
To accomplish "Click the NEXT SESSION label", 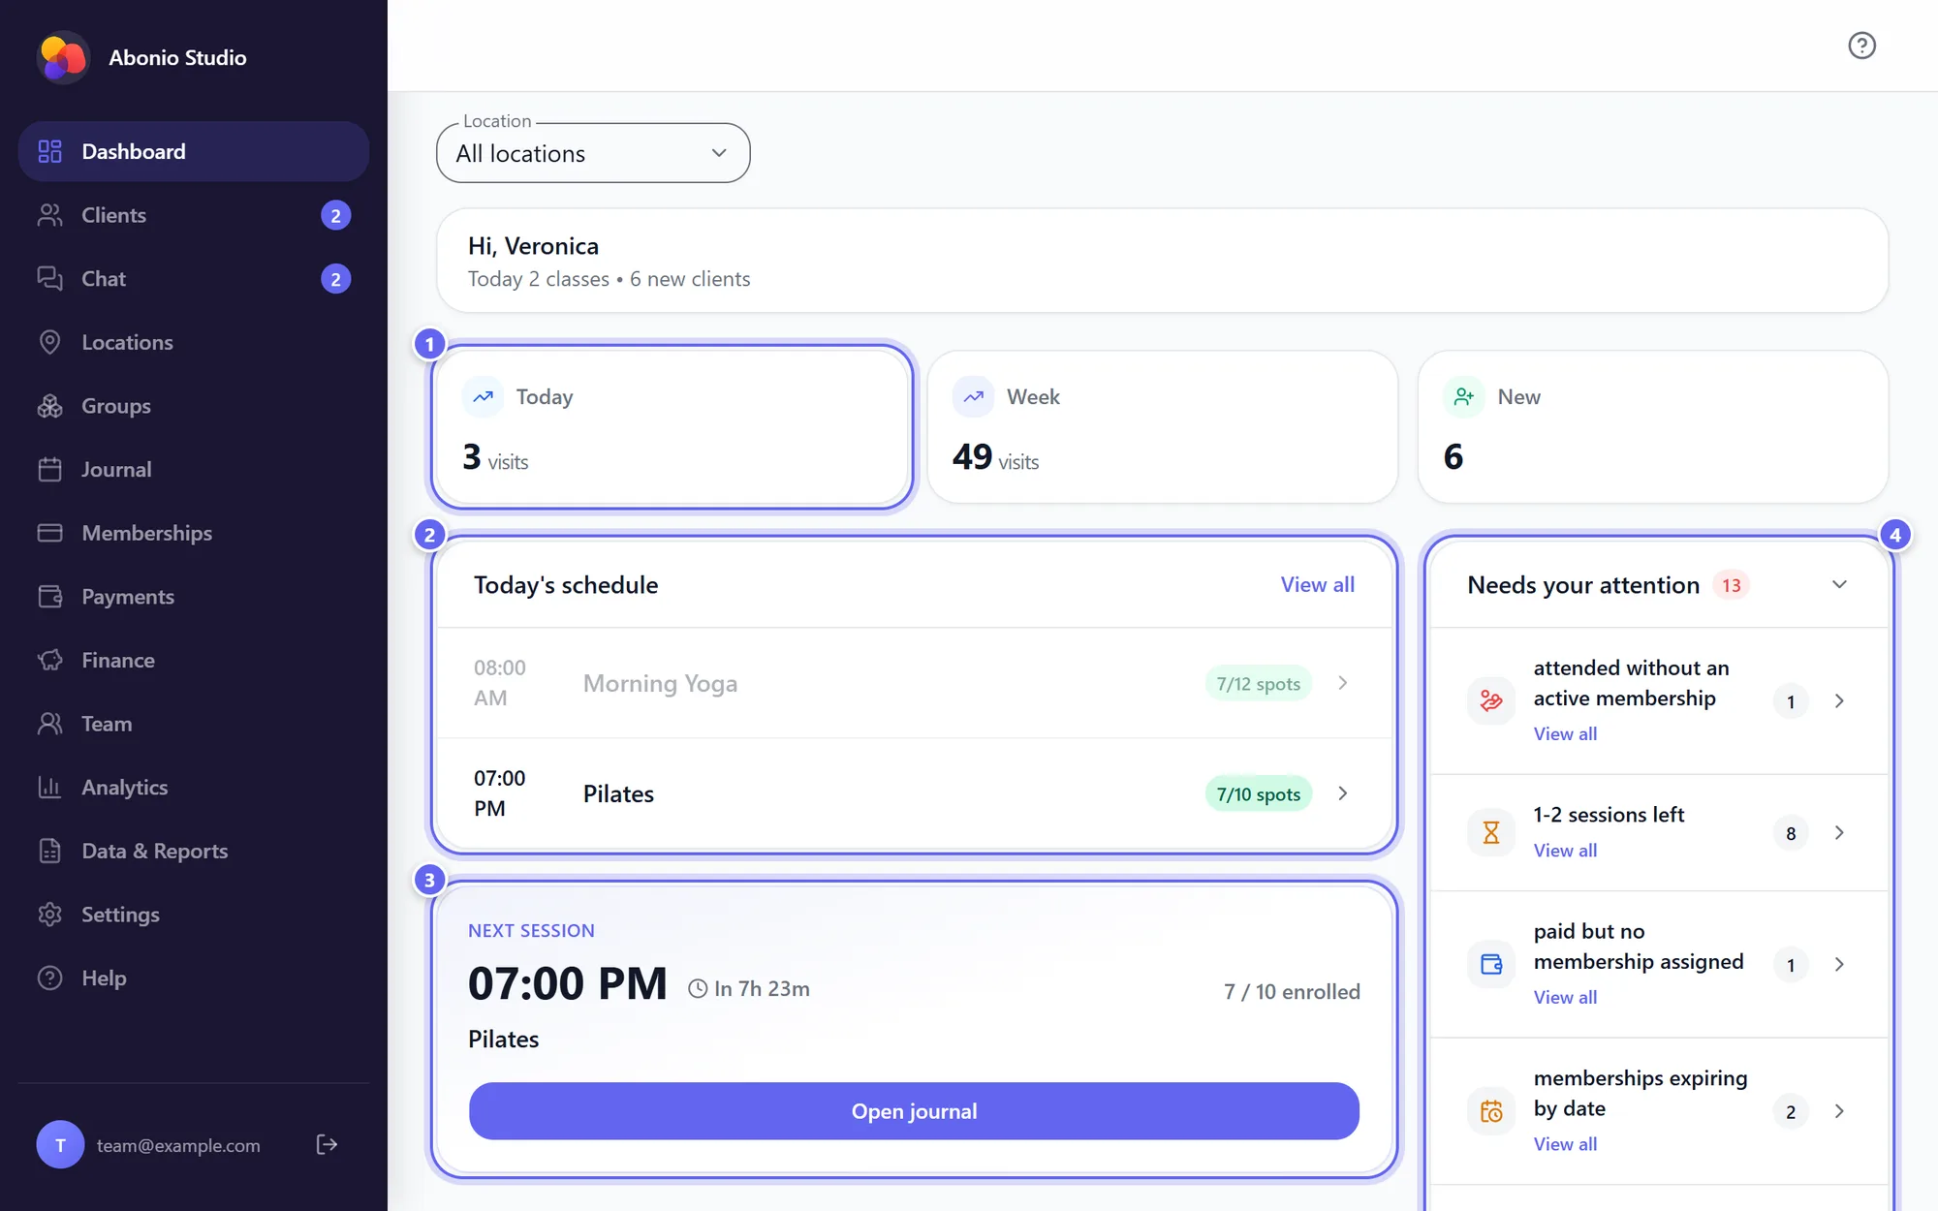I will tap(531, 931).
